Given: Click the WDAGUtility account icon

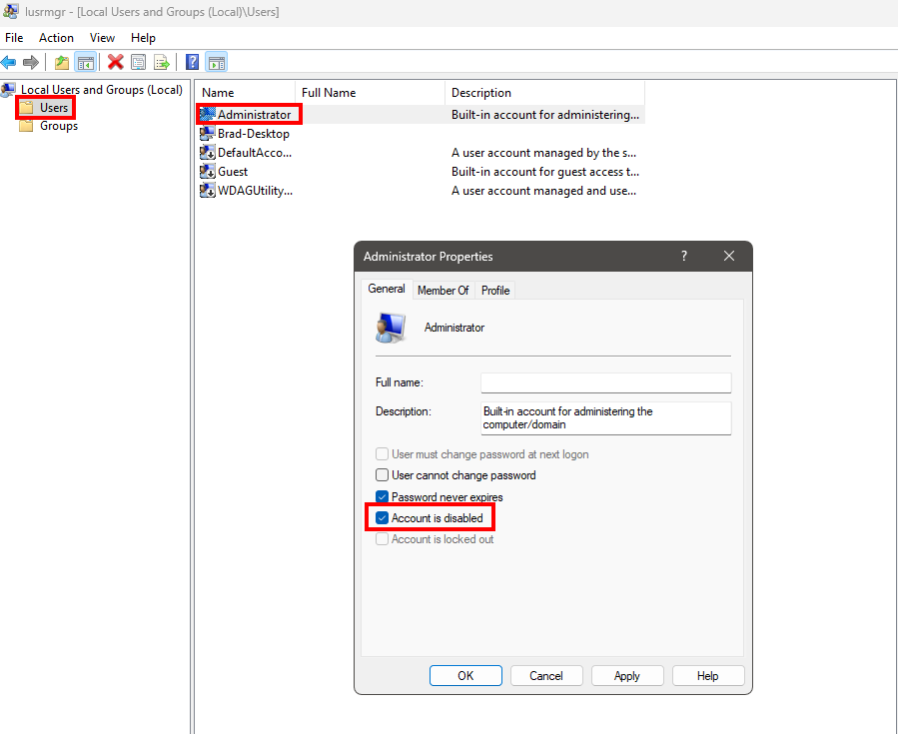Looking at the screenshot, I should click(x=208, y=191).
